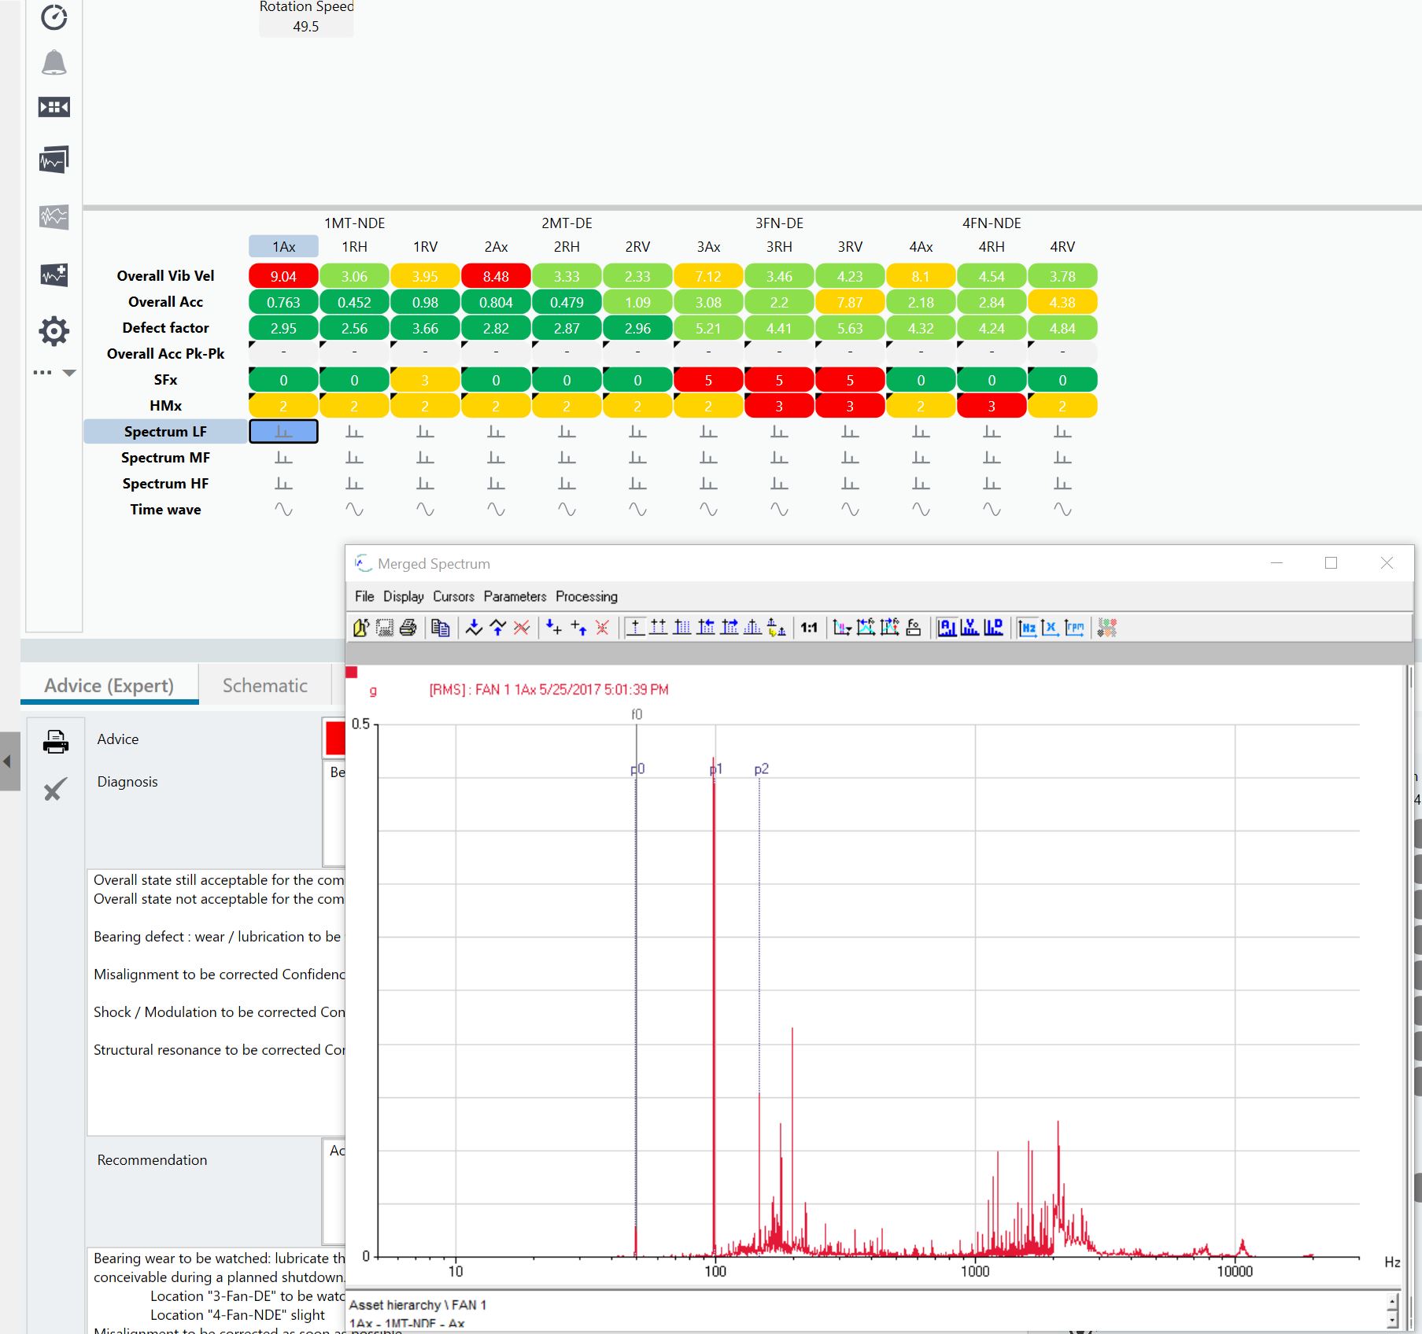The height and width of the screenshot is (1334, 1422).
Task: Switch to the Schematic tab
Action: 264,686
